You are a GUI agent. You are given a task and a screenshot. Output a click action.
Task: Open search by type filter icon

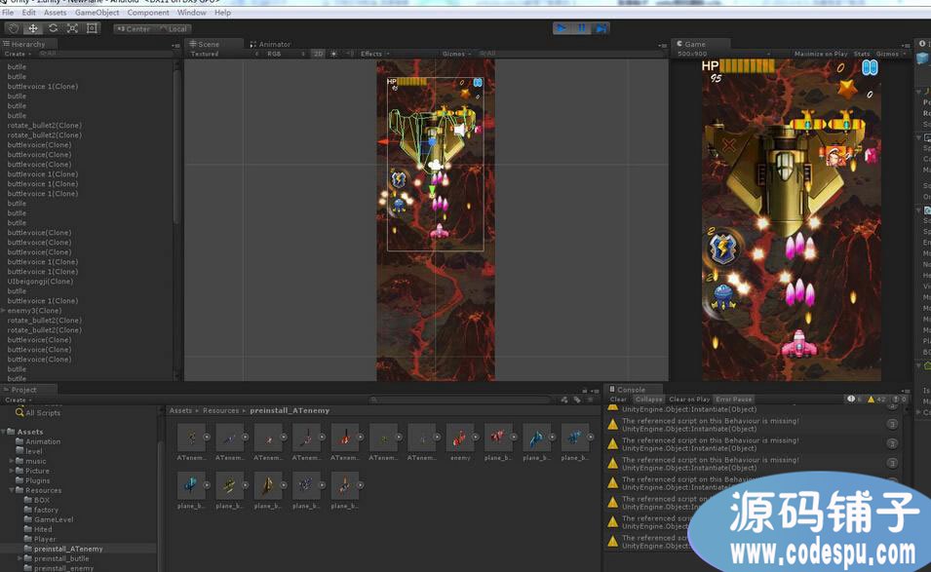564,400
